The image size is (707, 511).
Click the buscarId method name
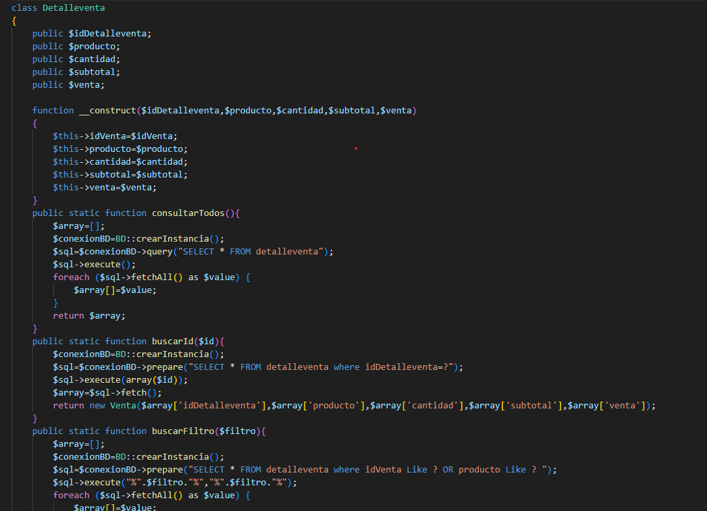coord(172,341)
